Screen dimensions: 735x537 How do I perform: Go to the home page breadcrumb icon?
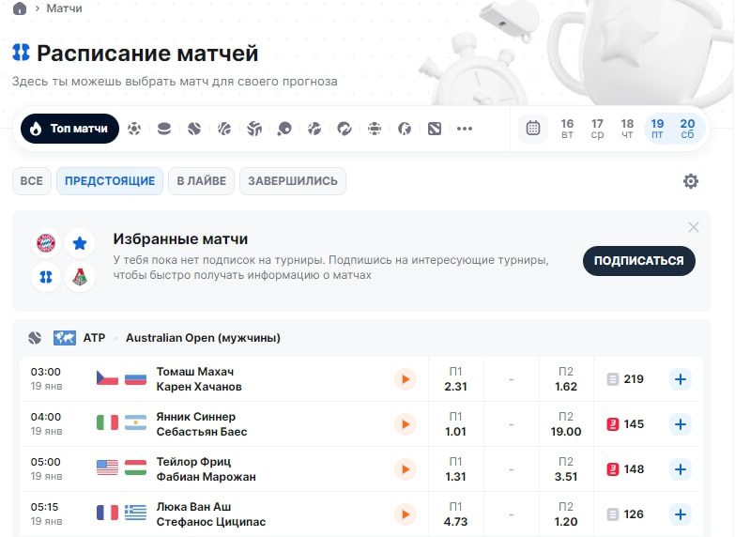[x=20, y=8]
